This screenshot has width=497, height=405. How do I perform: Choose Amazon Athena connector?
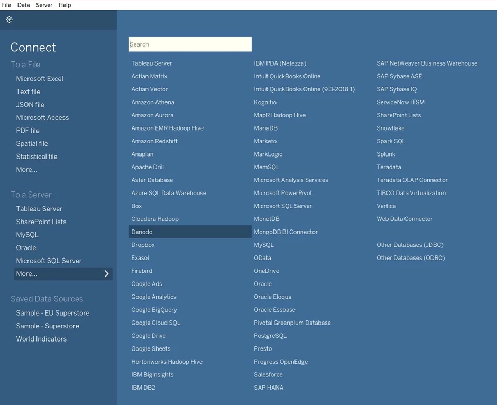click(x=153, y=103)
